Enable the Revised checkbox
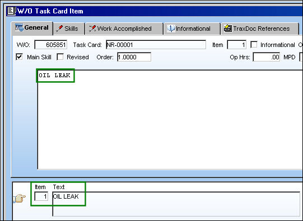The height and width of the screenshot is (221, 303). click(60, 57)
